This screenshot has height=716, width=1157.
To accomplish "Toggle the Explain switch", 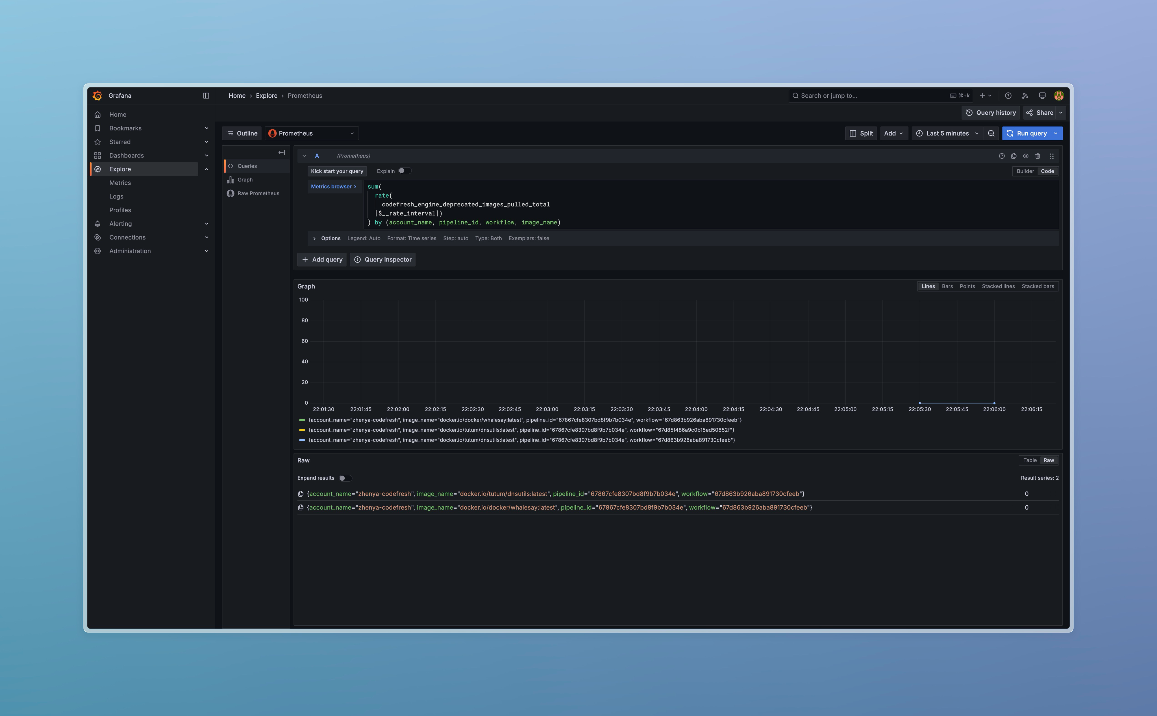I will [x=404, y=171].
